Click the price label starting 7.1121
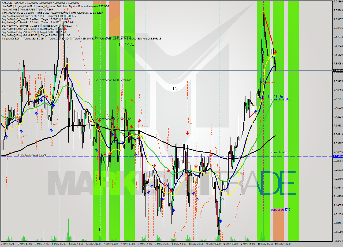 338,214
